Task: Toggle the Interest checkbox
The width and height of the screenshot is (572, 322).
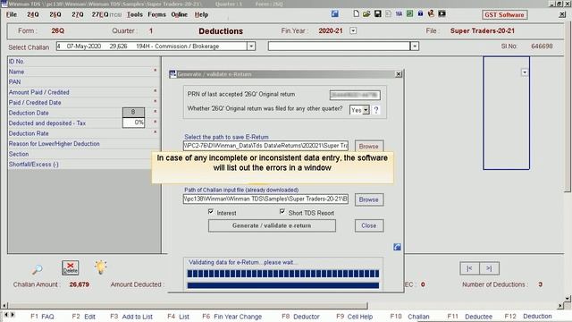Action: [x=211, y=211]
